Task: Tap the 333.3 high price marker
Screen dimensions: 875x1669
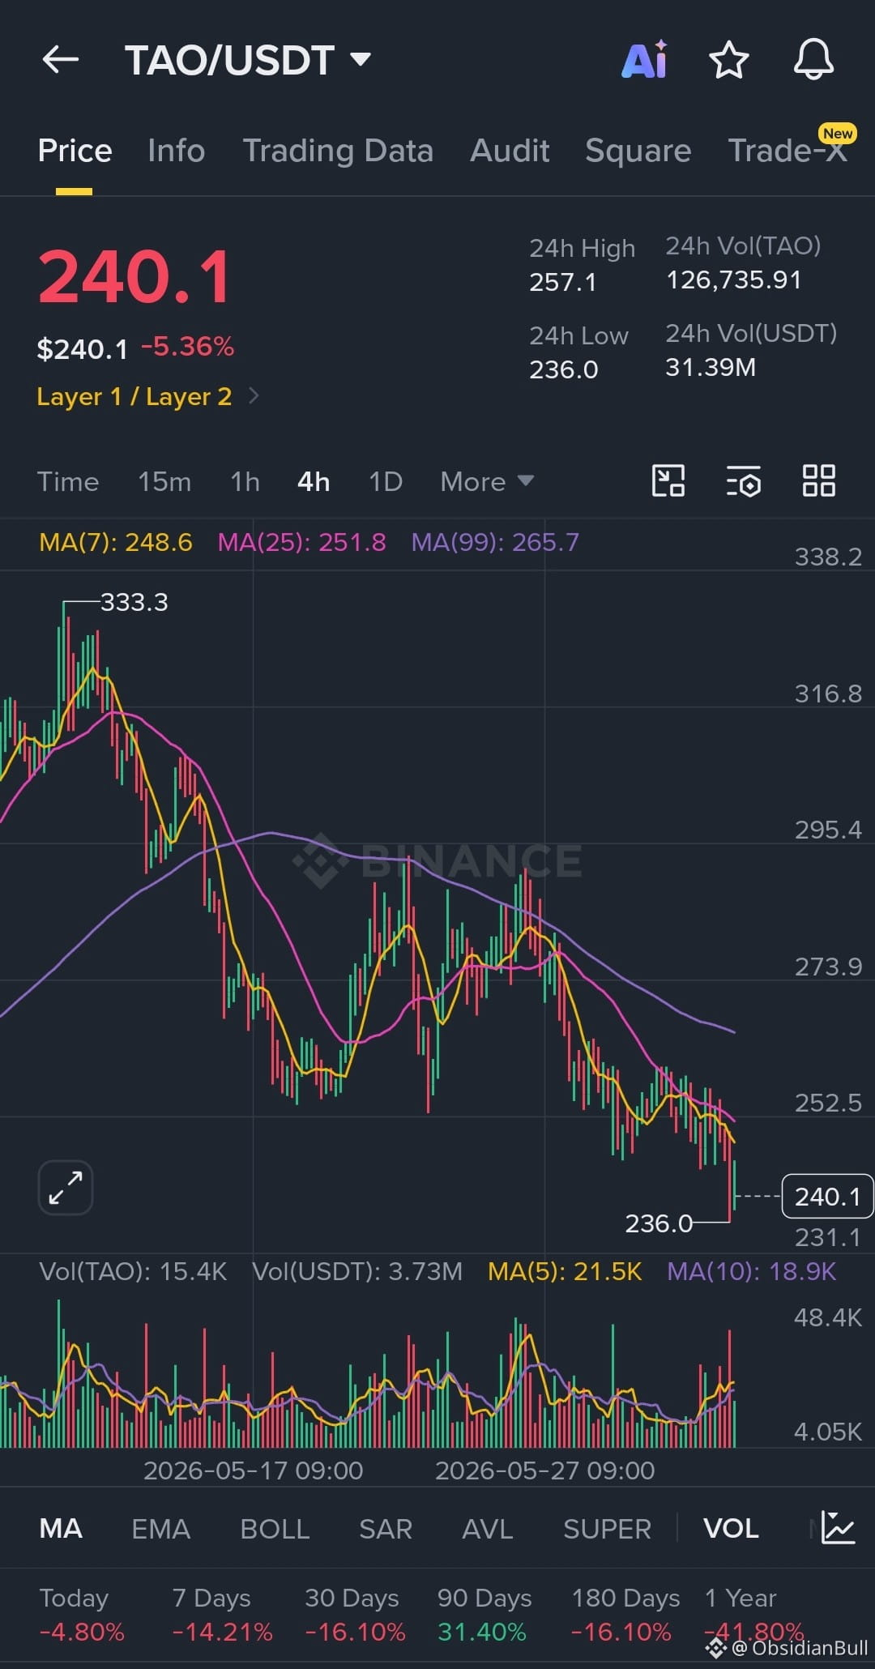Action: click(134, 602)
